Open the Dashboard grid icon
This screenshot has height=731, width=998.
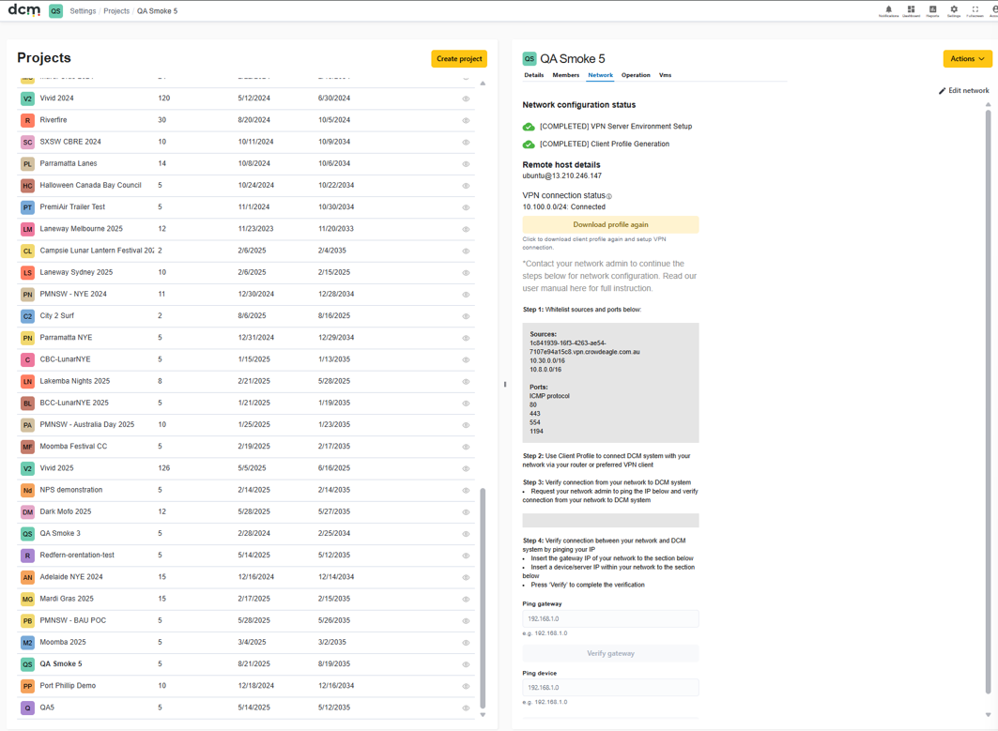[x=911, y=8]
